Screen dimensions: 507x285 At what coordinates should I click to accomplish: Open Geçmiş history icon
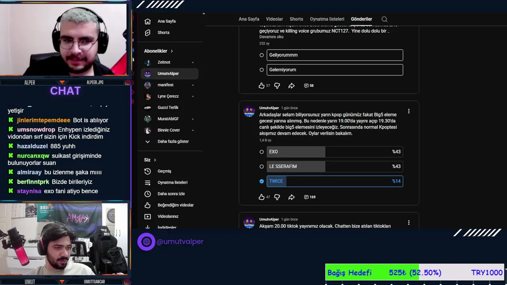tap(148, 171)
